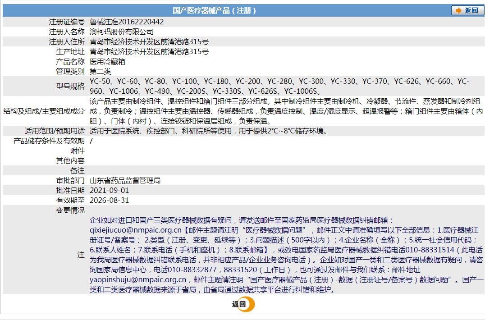Click the 产品名称 label
The image size is (485, 320).
pos(70,62)
